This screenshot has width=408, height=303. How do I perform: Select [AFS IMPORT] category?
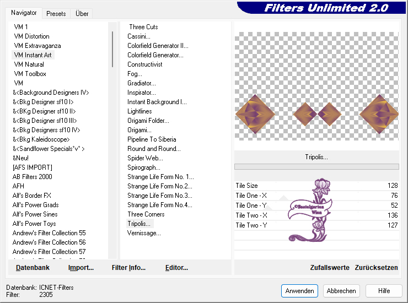coord(33,167)
